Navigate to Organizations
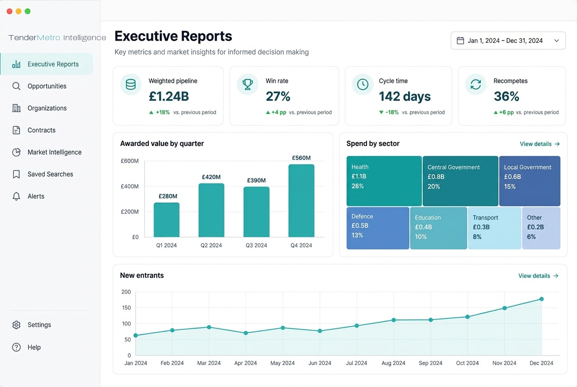Image resolution: width=577 pixels, height=387 pixels. tap(47, 108)
